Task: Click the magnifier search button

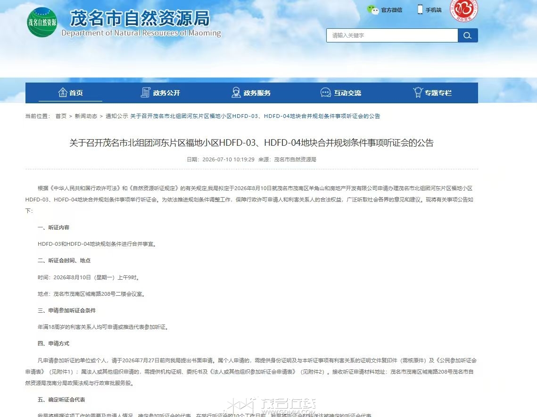Action: tap(468, 35)
